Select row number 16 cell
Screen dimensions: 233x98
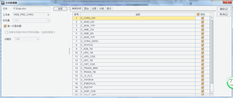pos(76,76)
